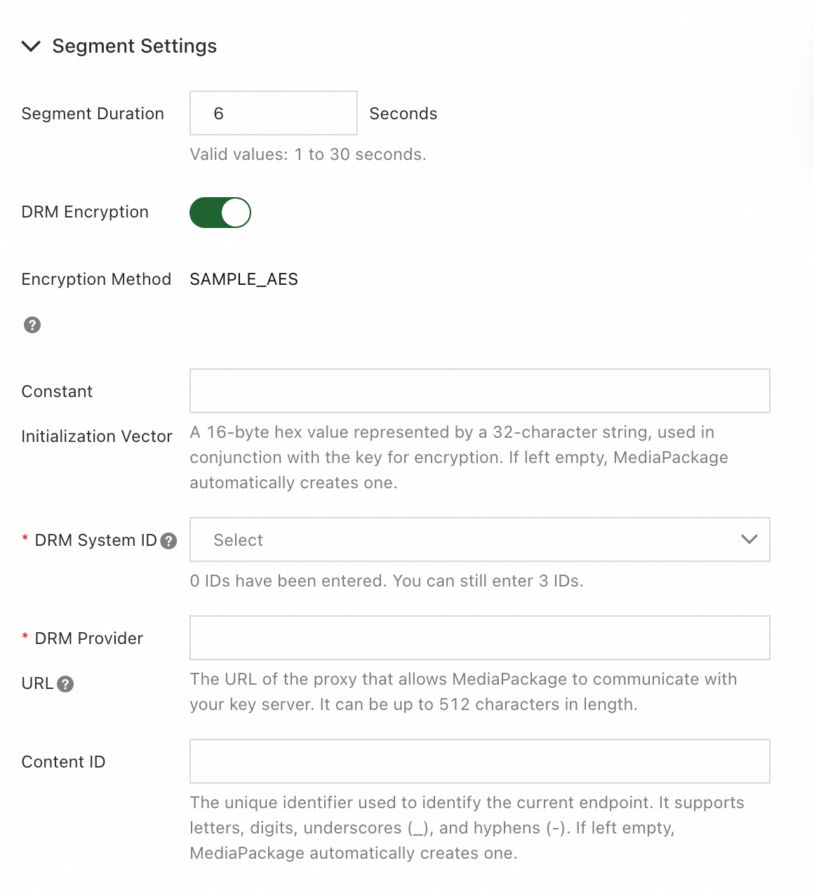Click the DRM System ID label text

95,540
